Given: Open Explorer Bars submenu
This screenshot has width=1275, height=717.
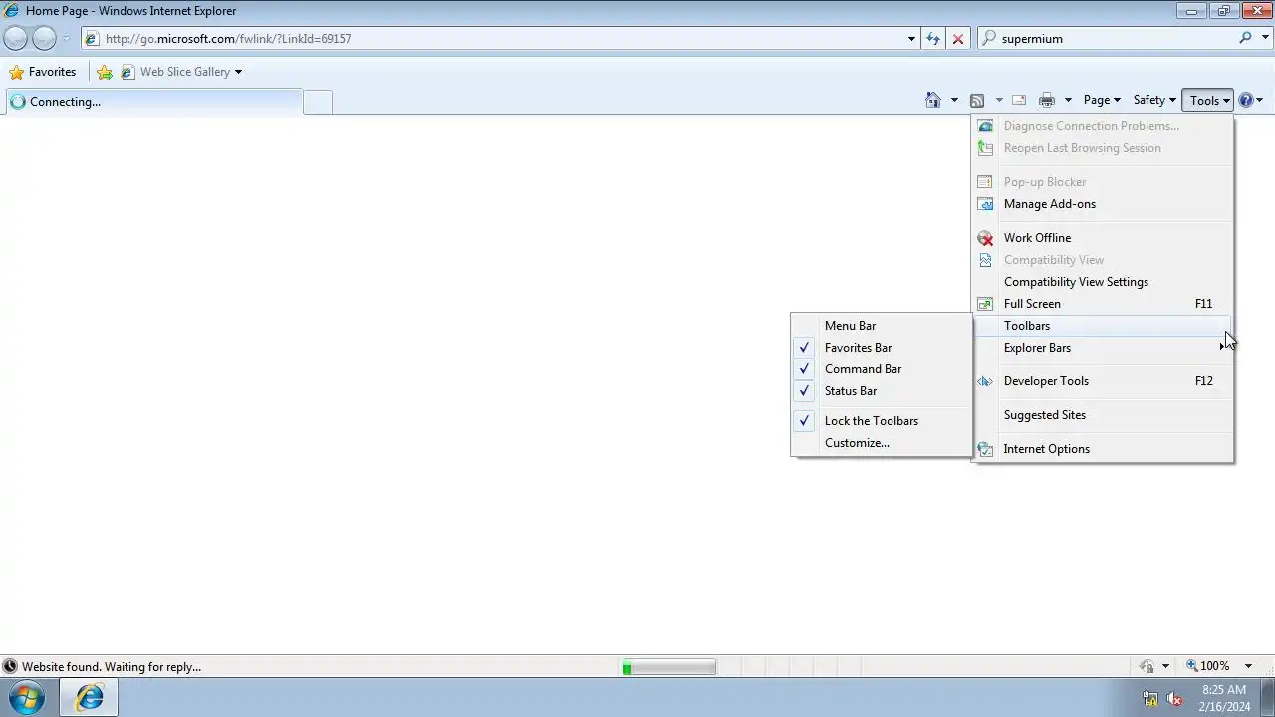Looking at the screenshot, I should point(1103,348).
